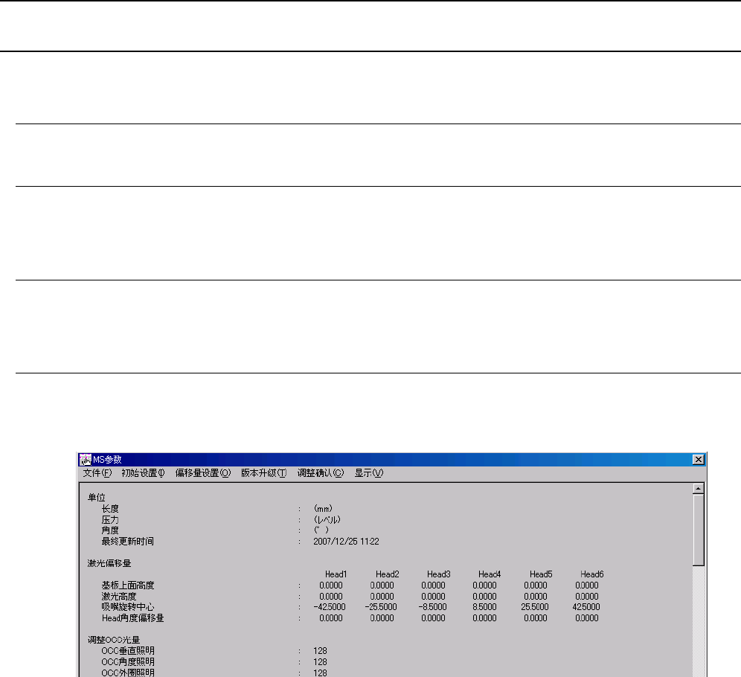Open the 偏移量设置(O) menu
Viewport: 741px width, 677px height.
click(203, 473)
